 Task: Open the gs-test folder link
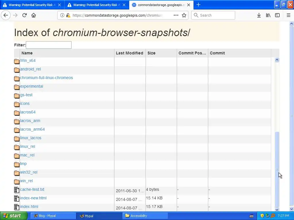click(26, 95)
